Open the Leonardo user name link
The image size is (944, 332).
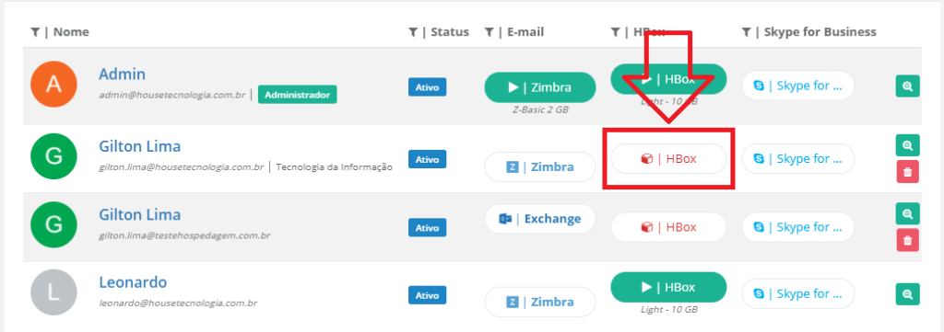[133, 282]
